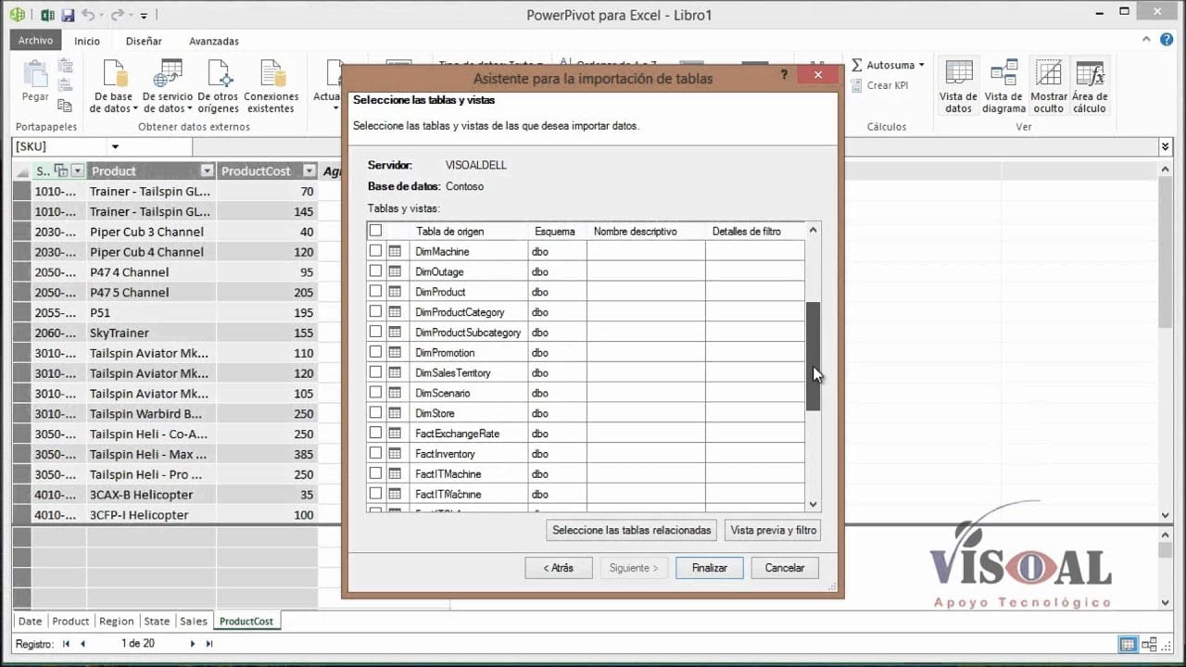Click De otros orígenes icon
This screenshot has width=1186, height=667.
(219, 74)
